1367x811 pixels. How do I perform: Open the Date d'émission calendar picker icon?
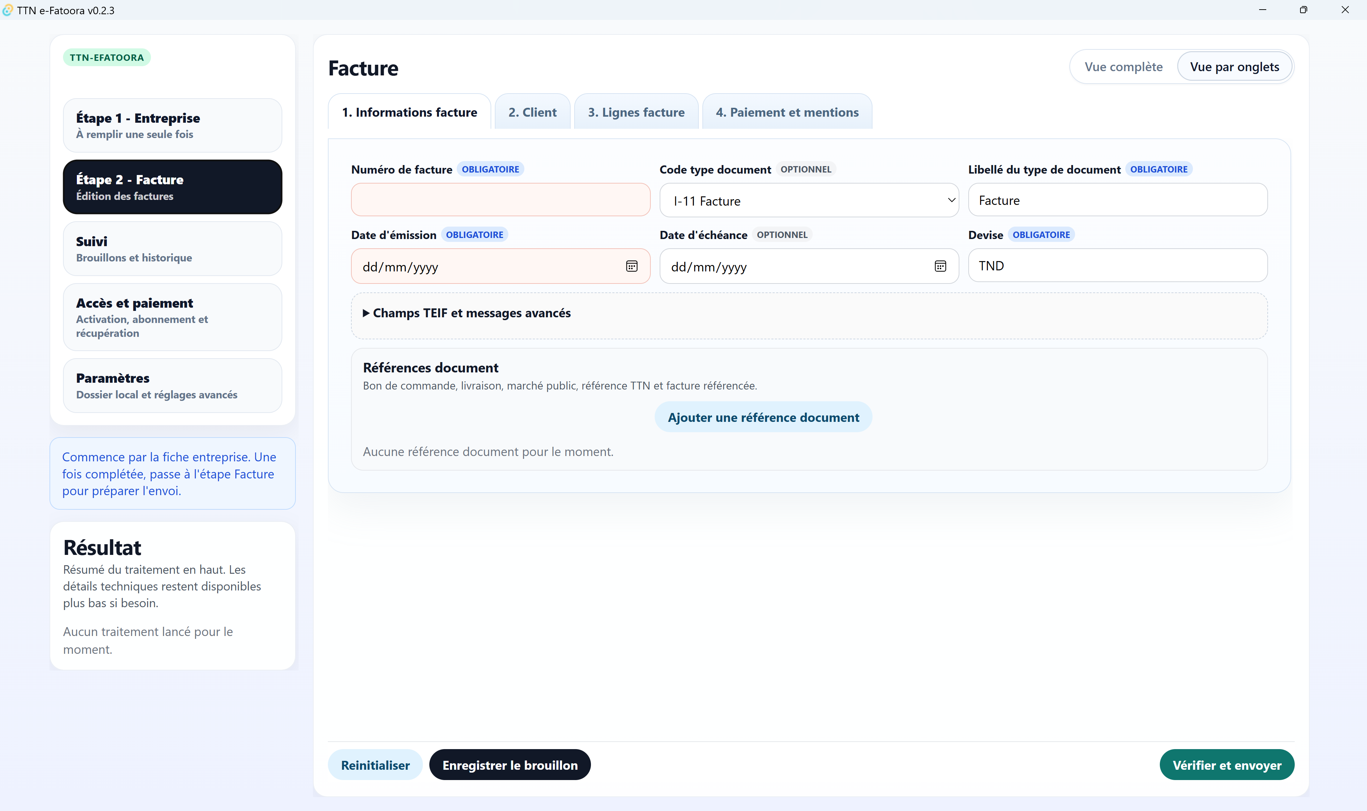click(632, 266)
